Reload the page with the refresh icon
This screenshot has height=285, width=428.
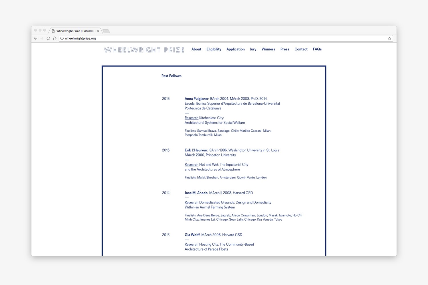pyautogui.click(x=48, y=38)
